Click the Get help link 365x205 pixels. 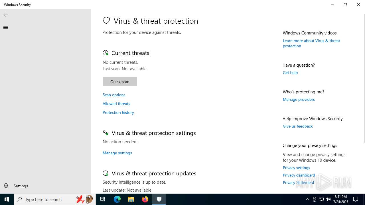tap(290, 73)
